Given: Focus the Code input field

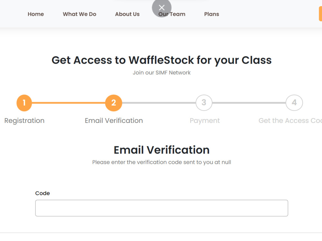Looking at the screenshot, I should (x=162, y=208).
